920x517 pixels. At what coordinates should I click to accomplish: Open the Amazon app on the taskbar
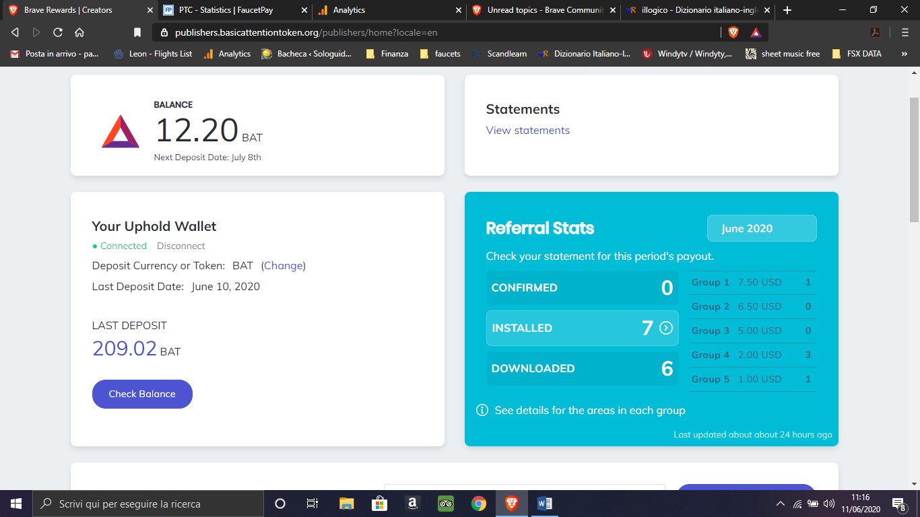coord(412,504)
